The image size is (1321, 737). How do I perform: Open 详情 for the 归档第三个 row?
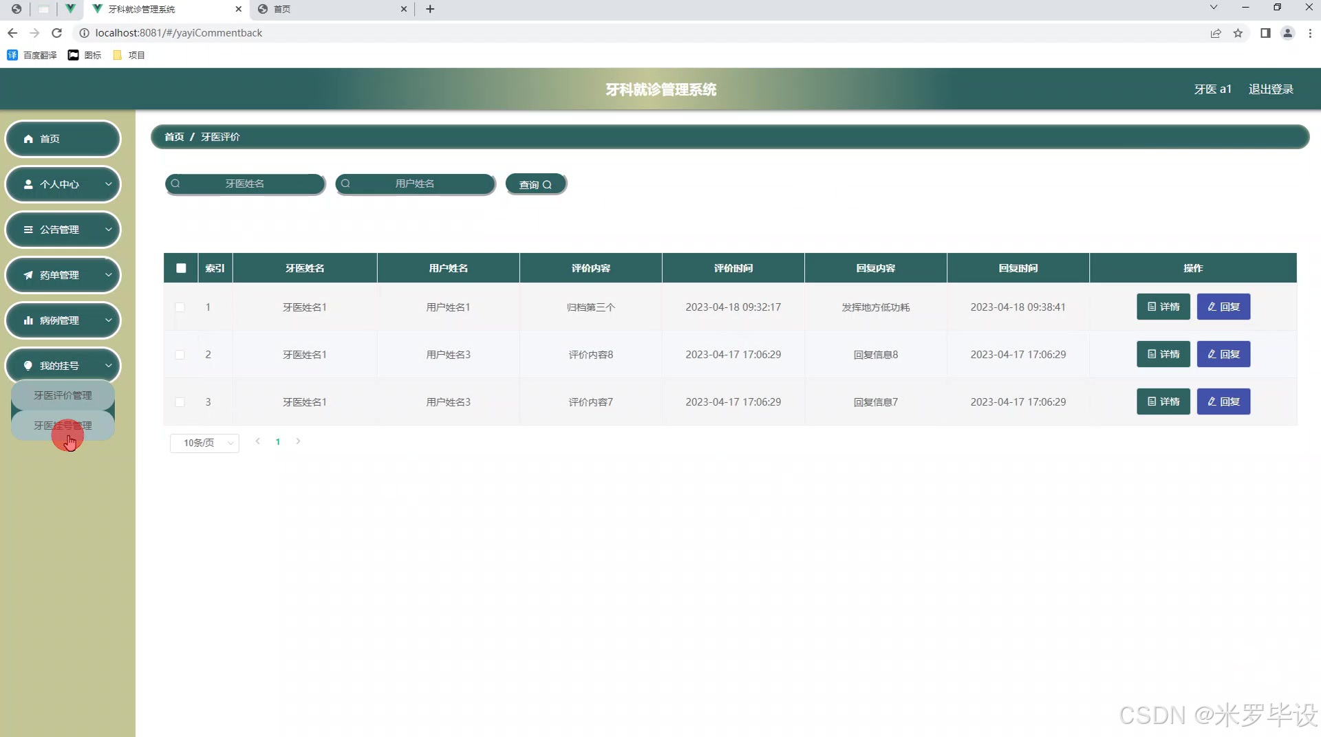pos(1163,307)
